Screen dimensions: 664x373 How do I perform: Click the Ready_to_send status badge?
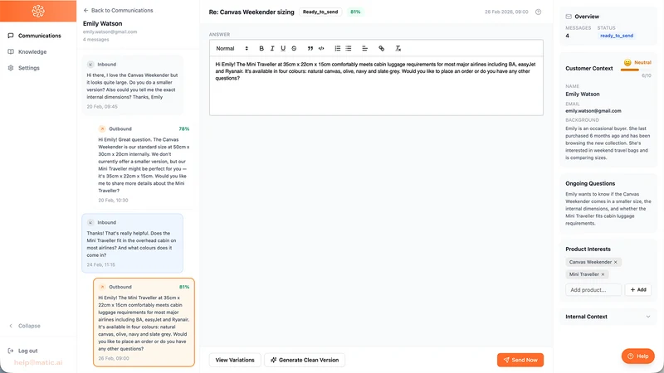click(x=320, y=12)
